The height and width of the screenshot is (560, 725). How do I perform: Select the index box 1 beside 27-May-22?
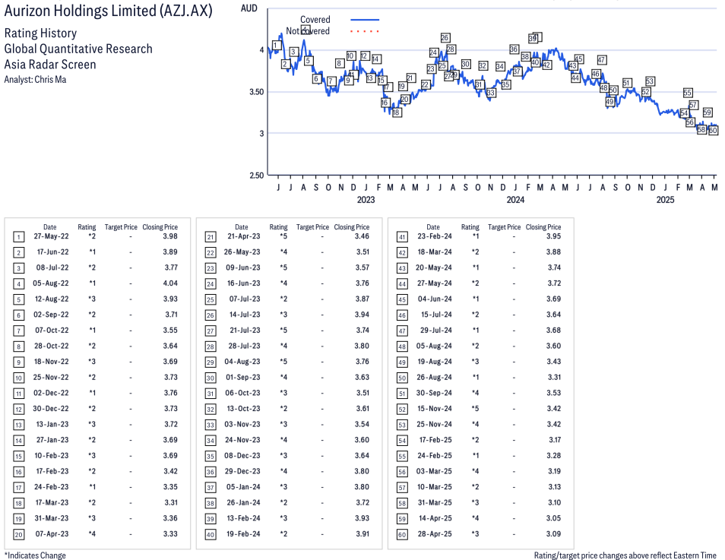coord(18,237)
